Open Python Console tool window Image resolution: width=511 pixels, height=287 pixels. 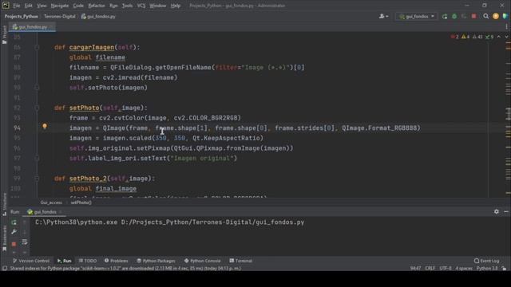coord(202,261)
